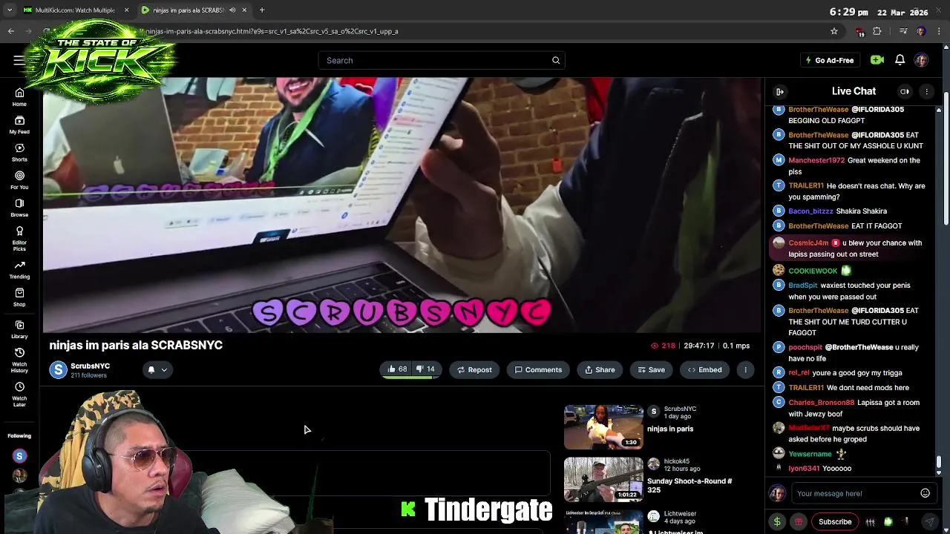This screenshot has width=950, height=534.
Task: Open Browse in sidebar
Action: click(x=19, y=208)
